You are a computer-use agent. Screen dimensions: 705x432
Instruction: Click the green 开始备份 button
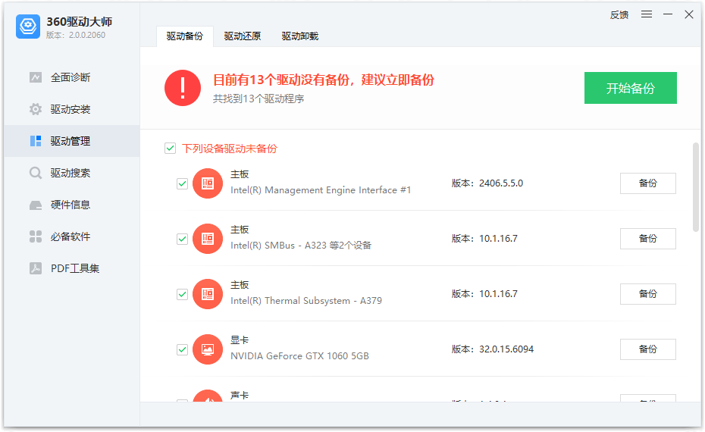631,88
